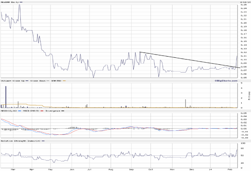The height and width of the screenshot is (171, 251).
Task: Click the 0.25 price level on price axis
Action: (x=244, y=5)
